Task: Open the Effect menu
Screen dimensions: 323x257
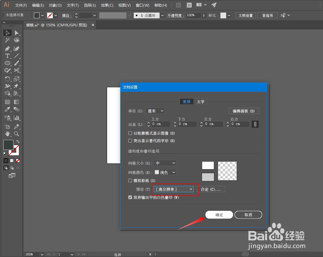Action: (x=107, y=5)
